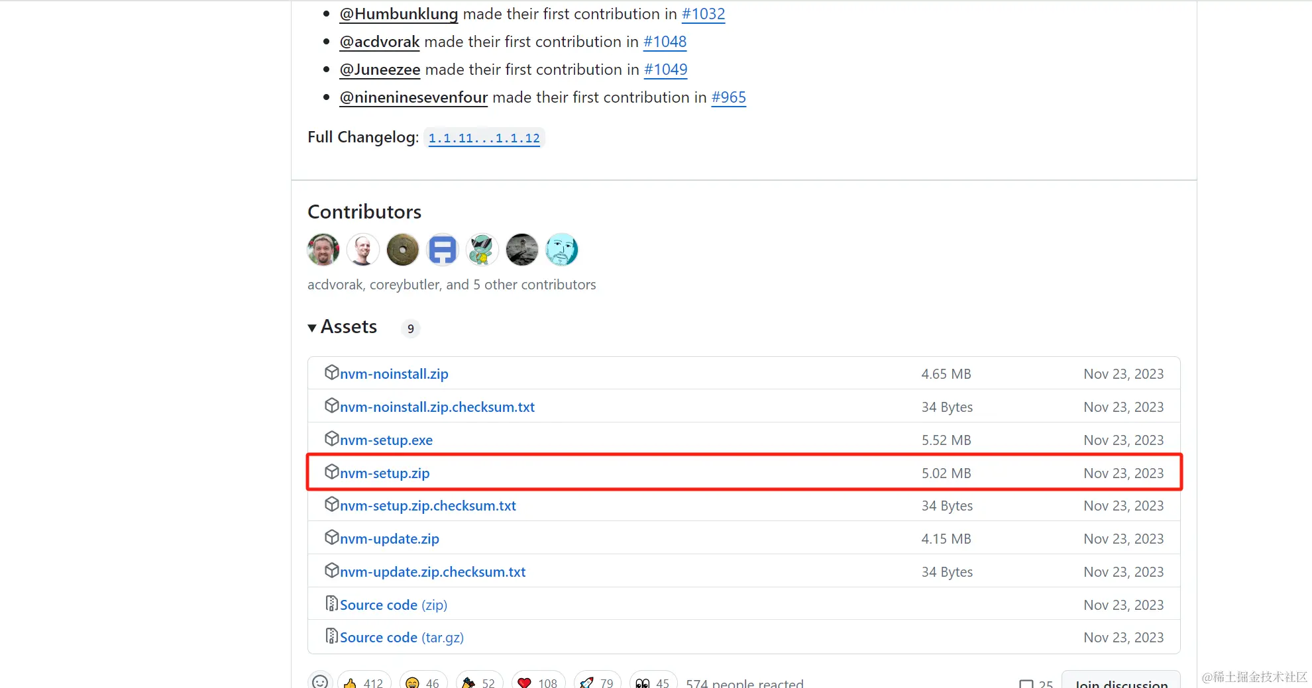Open pull request #965
1312x688 pixels.
[x=728, y=97]
